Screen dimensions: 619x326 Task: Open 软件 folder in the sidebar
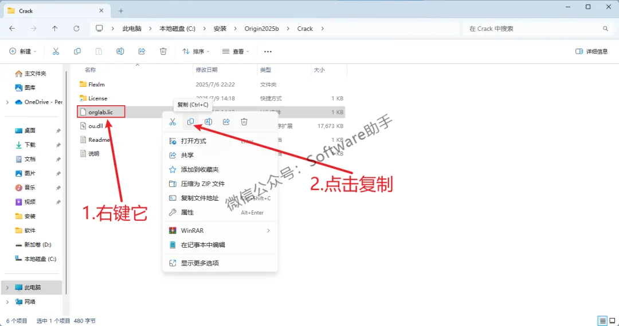coord(31,230)
